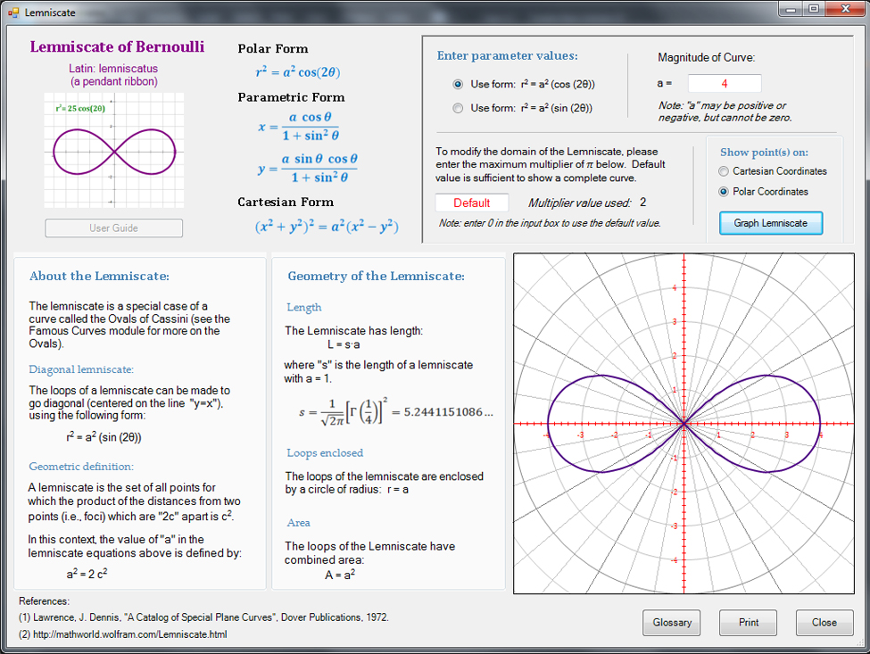Click the lemniscate thumbnail preview image
This screenshot has width=870, height=654.
[113, 150]
